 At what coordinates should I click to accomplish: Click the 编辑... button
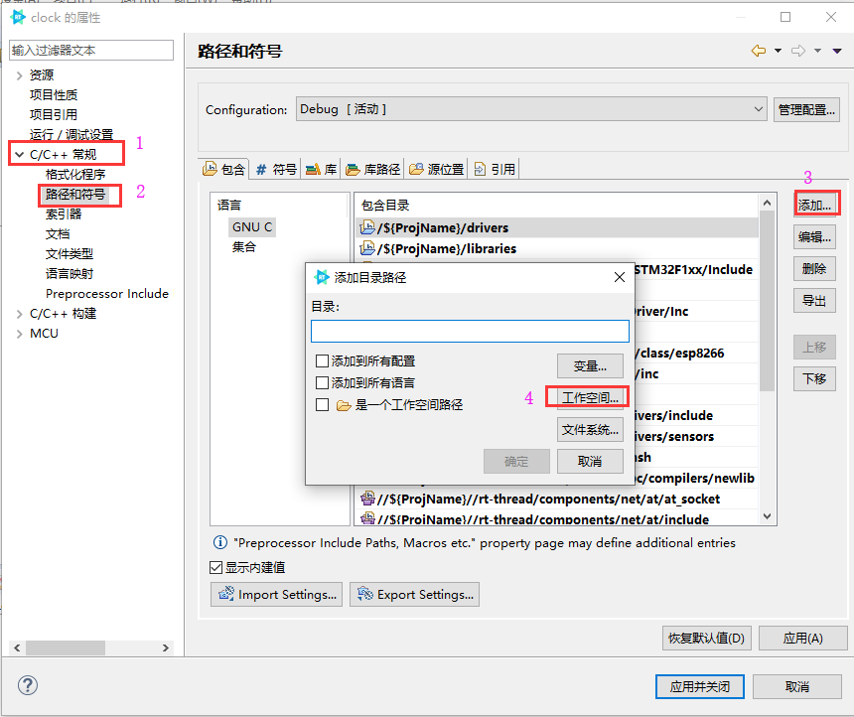tap(815, 237)
